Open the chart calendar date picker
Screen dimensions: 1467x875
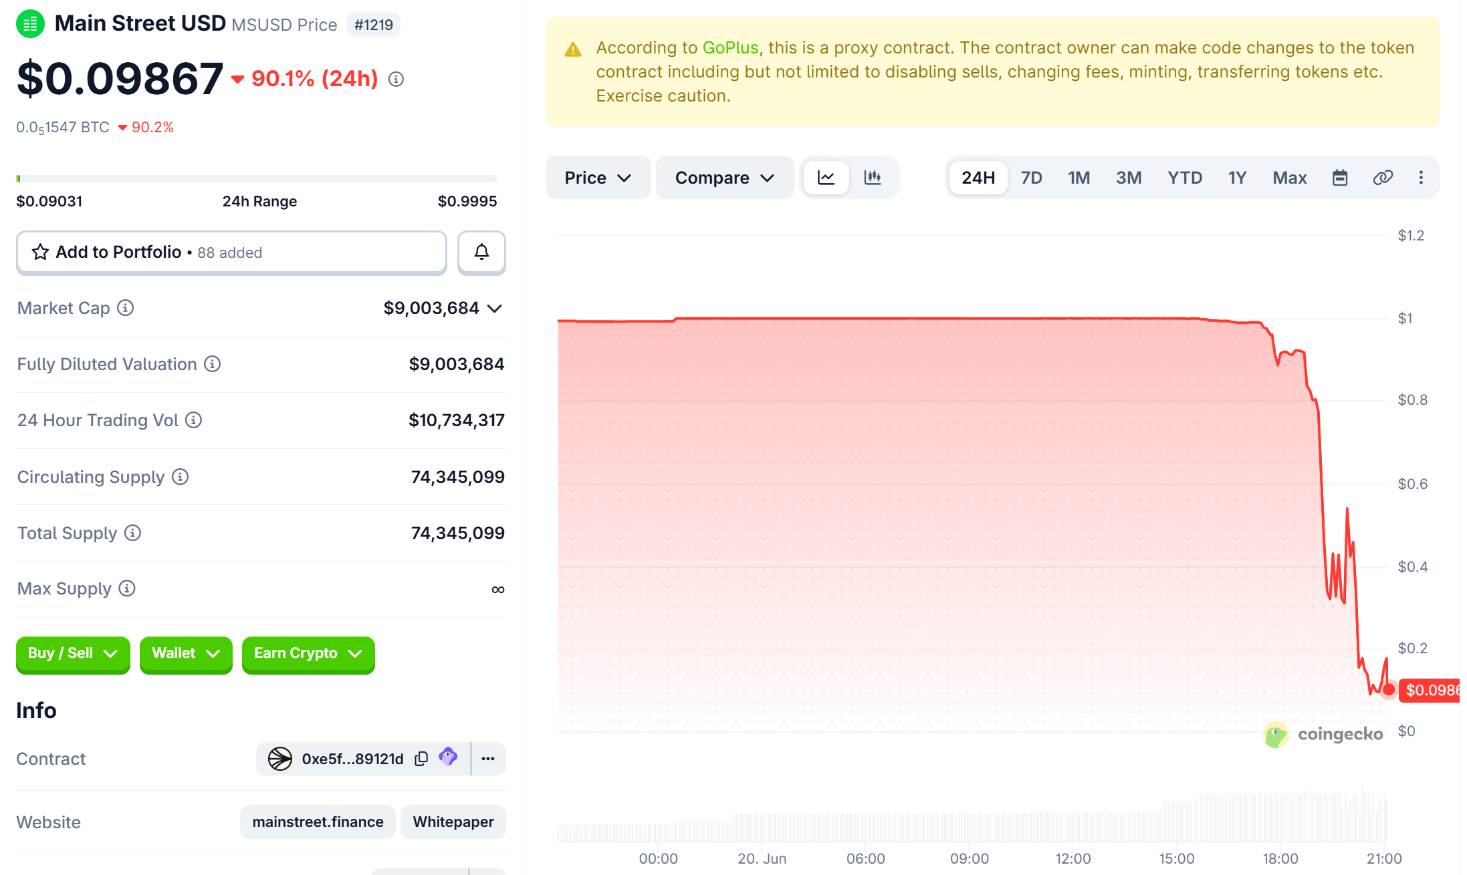pos(1340,178)
